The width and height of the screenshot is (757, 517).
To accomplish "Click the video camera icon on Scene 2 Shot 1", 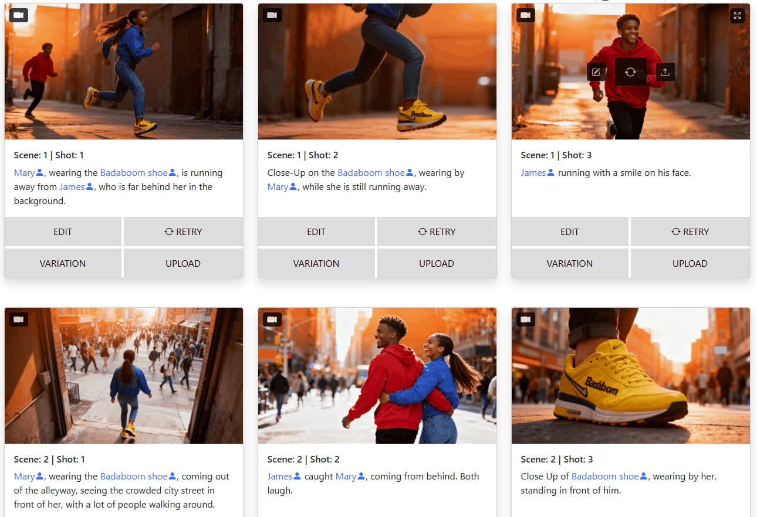I will tap(18, 319).
